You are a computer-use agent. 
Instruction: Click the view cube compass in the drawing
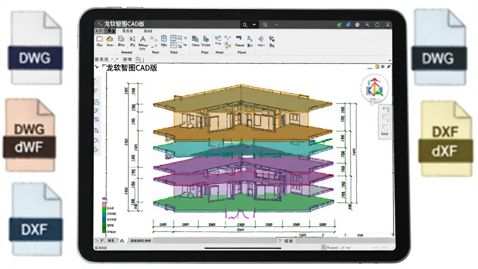375,88
